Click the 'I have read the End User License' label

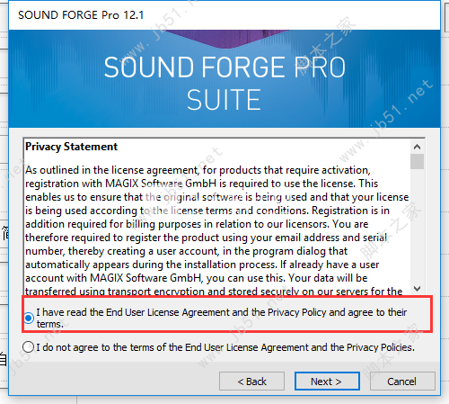(x=222, y=318)
